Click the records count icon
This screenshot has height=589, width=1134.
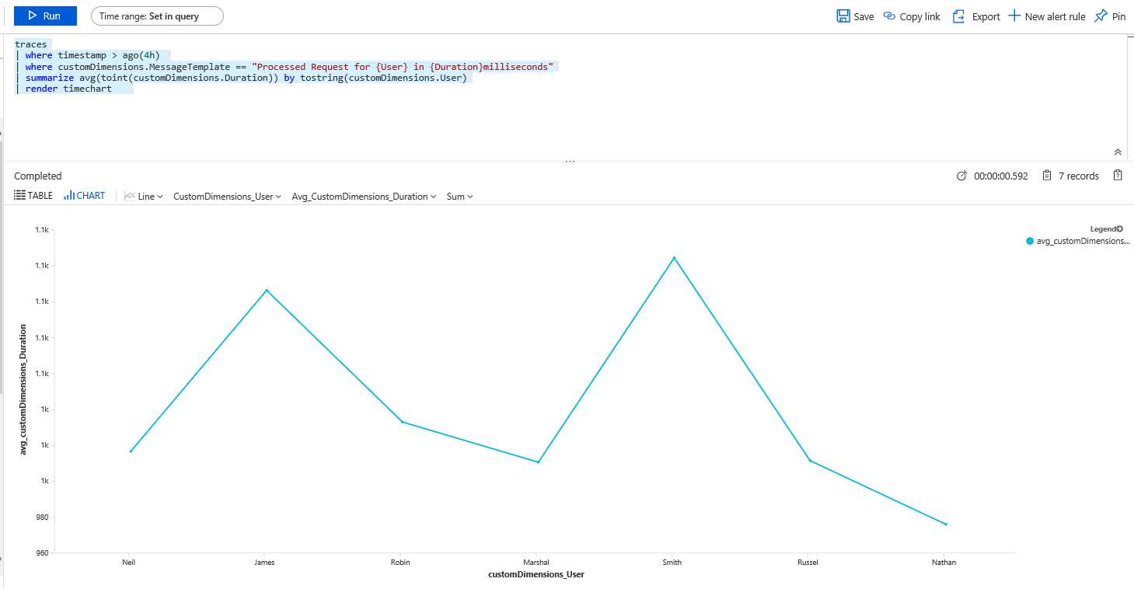point(1047,176)
